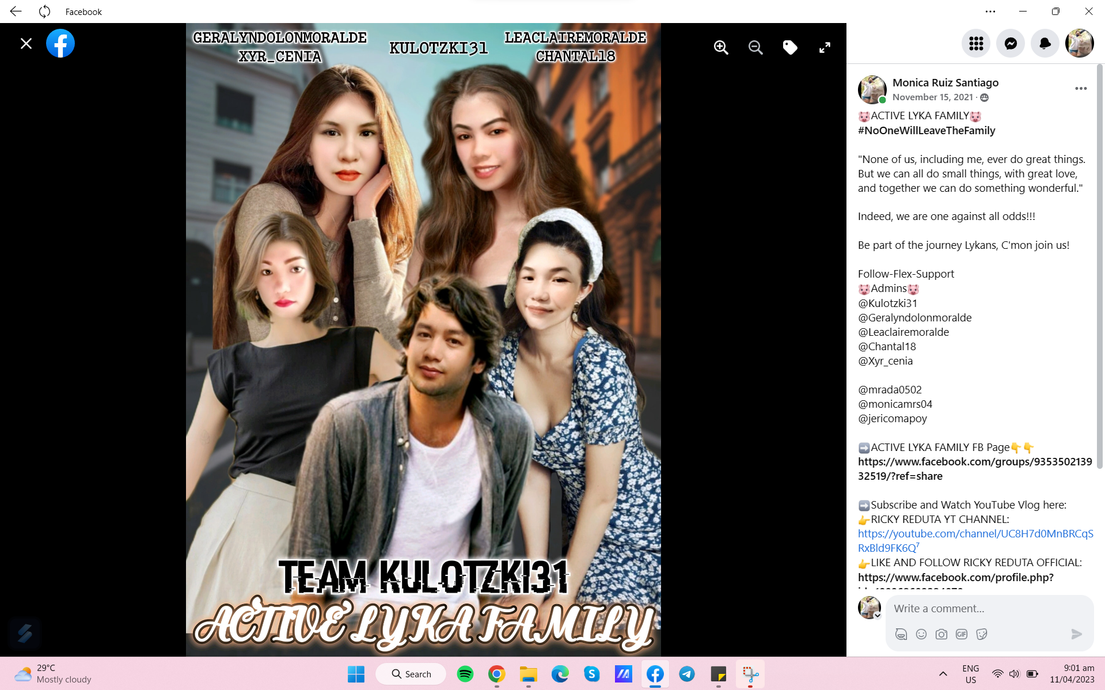Screen dimensions: 1105x690
Task: Select the '@jericomapoy' text
Action: [893, 419]
